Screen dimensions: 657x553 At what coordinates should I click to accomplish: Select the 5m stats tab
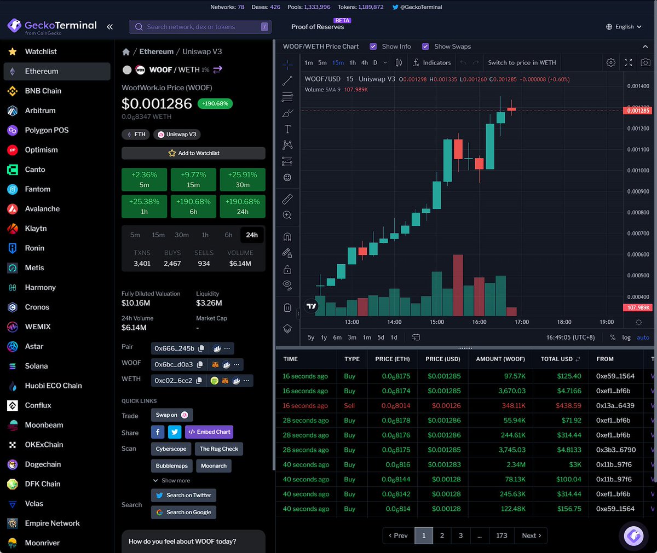click(x=135, y=235)
